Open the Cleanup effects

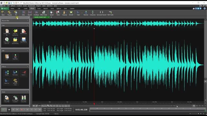64,13
